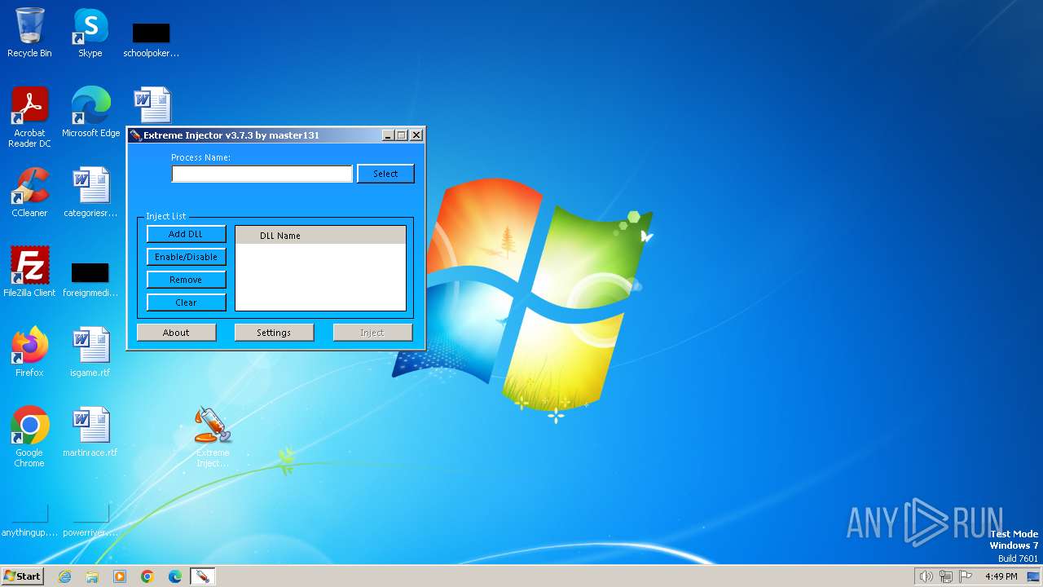Launch CCleaner from the desktop
This screenshot has height=587, width=1043.
[x=29, y=192]
